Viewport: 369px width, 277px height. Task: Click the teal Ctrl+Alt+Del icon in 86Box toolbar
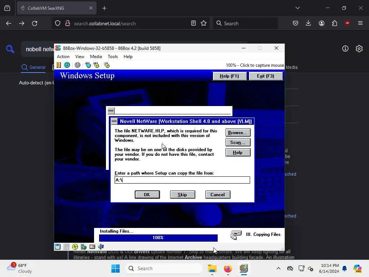coord(88,65)
